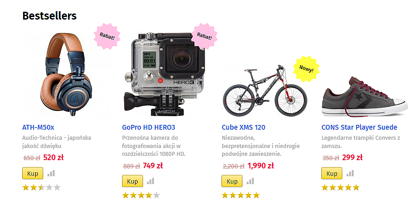Click the compare bars icon for Cube XMS 120
The image size is (419, 208).
(250, 181)
